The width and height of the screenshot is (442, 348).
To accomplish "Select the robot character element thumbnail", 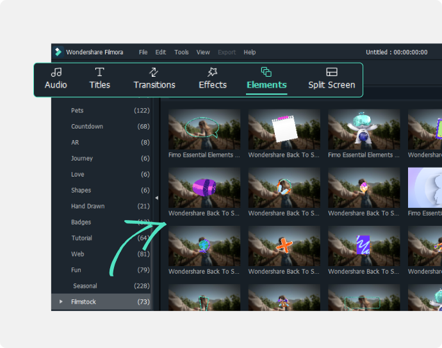I will tap(364, 129).
